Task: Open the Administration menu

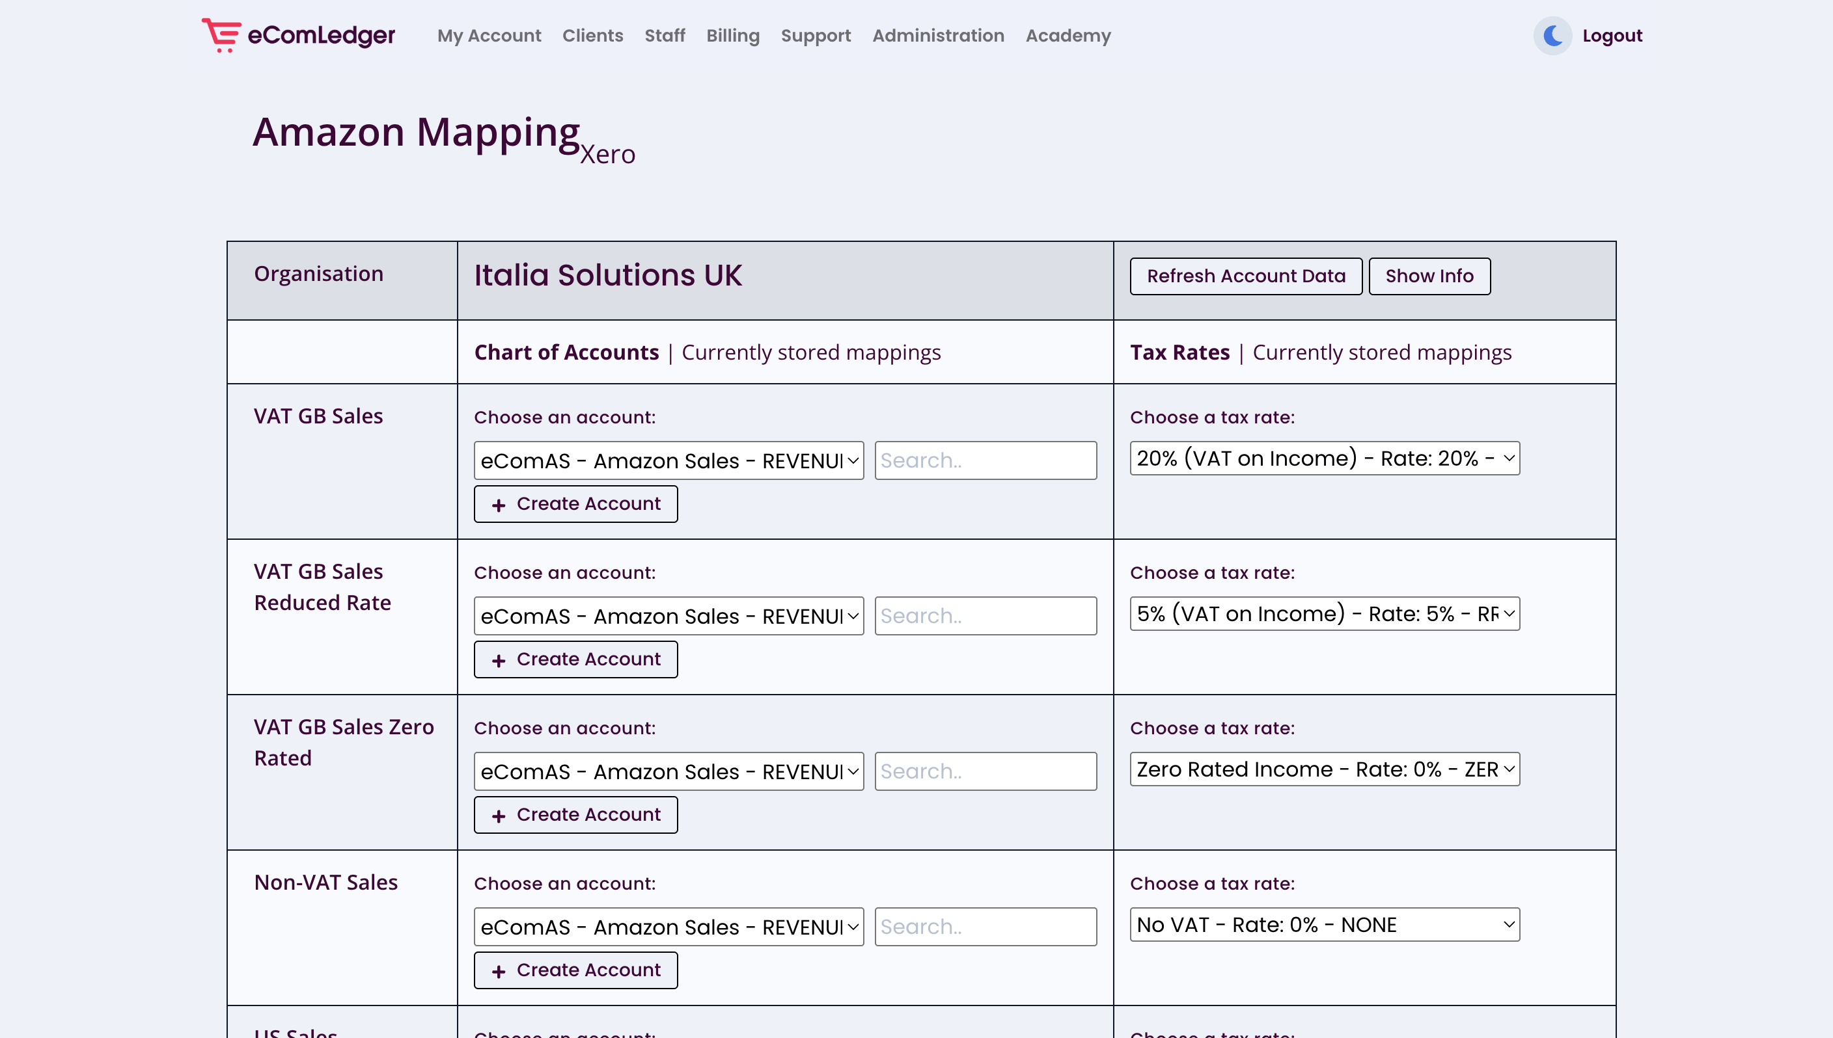Action: click(937, 36)
